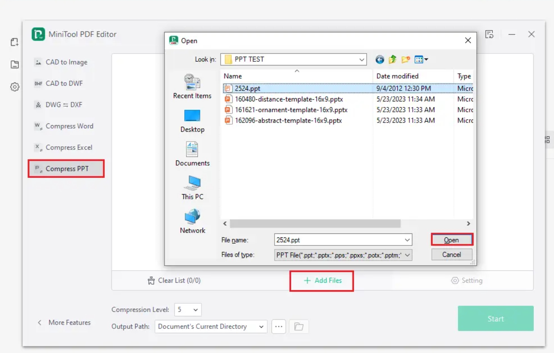
Task: Open the new document icon in left rail
Action: click(x=14, y=42)
